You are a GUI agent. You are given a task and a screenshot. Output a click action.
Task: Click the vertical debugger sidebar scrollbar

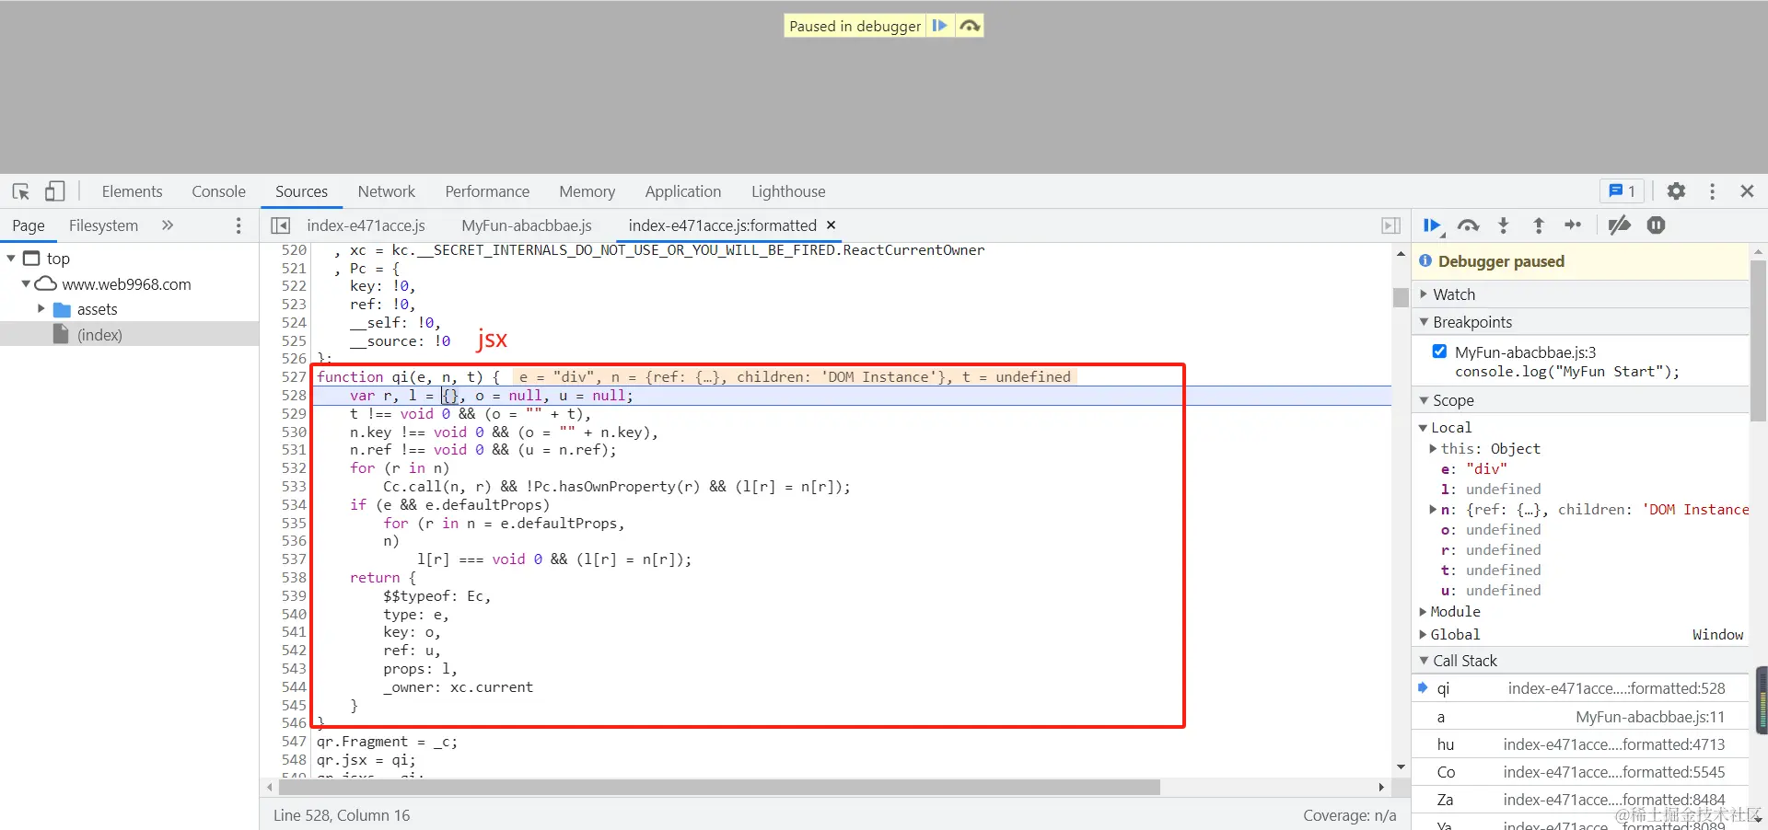point(1758,340)
